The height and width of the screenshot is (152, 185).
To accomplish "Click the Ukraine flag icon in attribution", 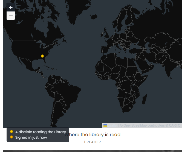I will point(105,125).
